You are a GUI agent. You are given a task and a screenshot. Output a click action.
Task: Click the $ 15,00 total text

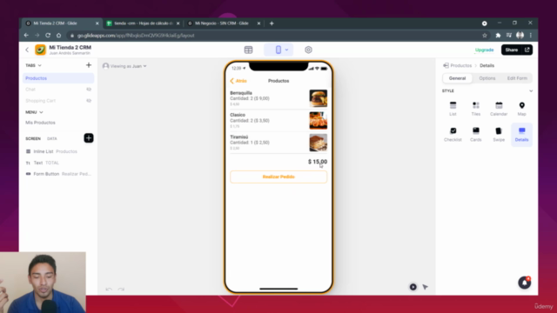(318, 162)
